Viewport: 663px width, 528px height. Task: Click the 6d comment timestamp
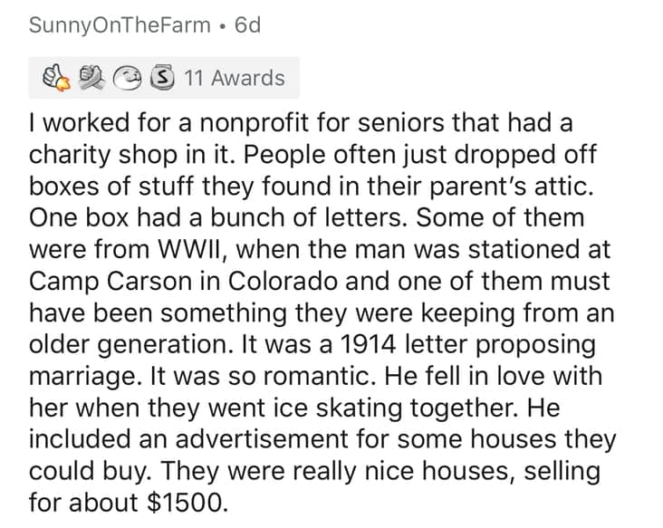246,24
